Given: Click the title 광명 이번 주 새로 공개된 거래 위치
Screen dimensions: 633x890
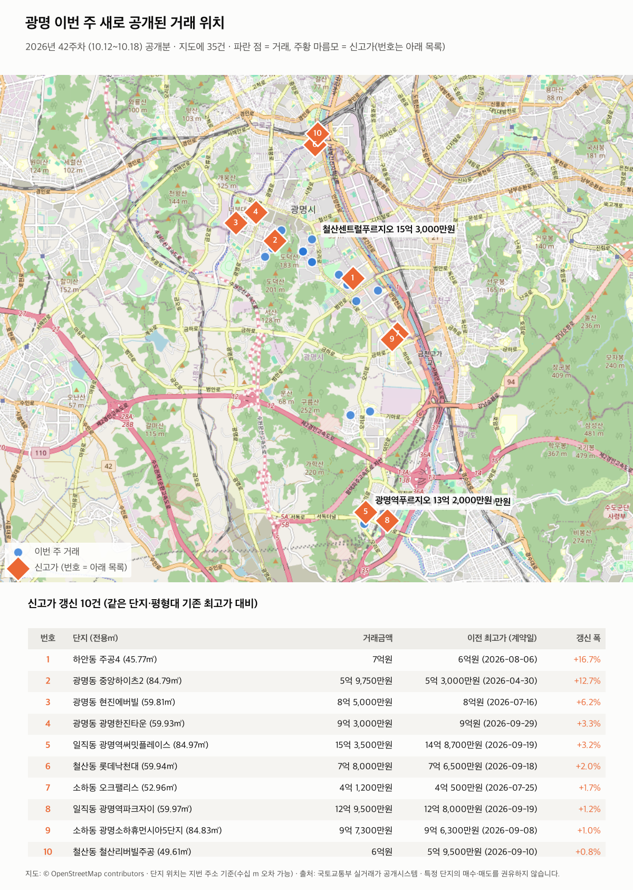Looking at the screenshot, I should click(x=125, y=23).
